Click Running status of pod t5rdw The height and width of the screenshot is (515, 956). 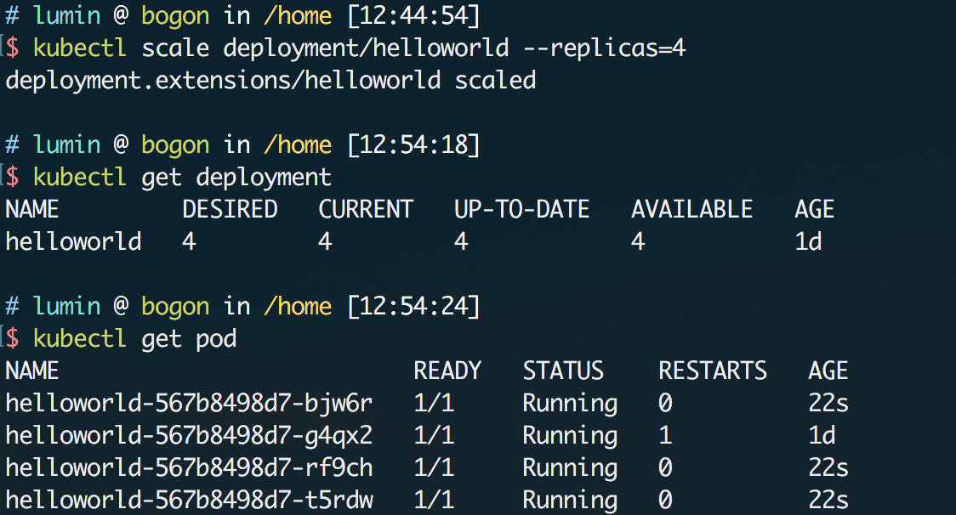570,501
